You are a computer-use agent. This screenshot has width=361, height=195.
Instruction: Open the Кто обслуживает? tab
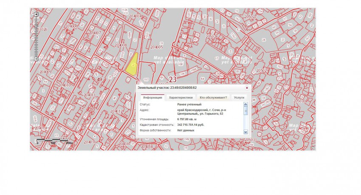213,97
